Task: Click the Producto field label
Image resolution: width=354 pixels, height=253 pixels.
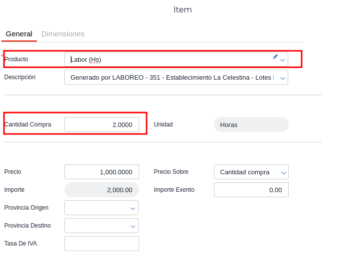Action: [x=16, y=59]
